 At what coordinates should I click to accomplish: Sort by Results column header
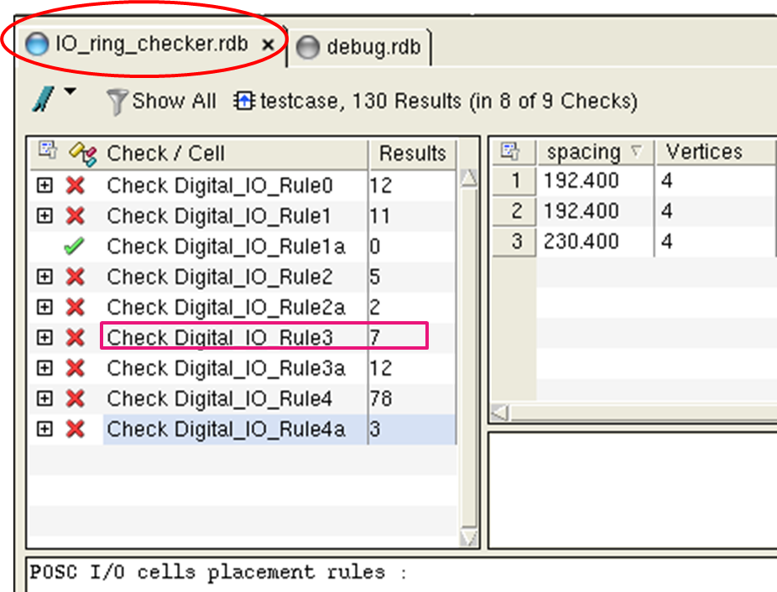click(x=412, y=153)
